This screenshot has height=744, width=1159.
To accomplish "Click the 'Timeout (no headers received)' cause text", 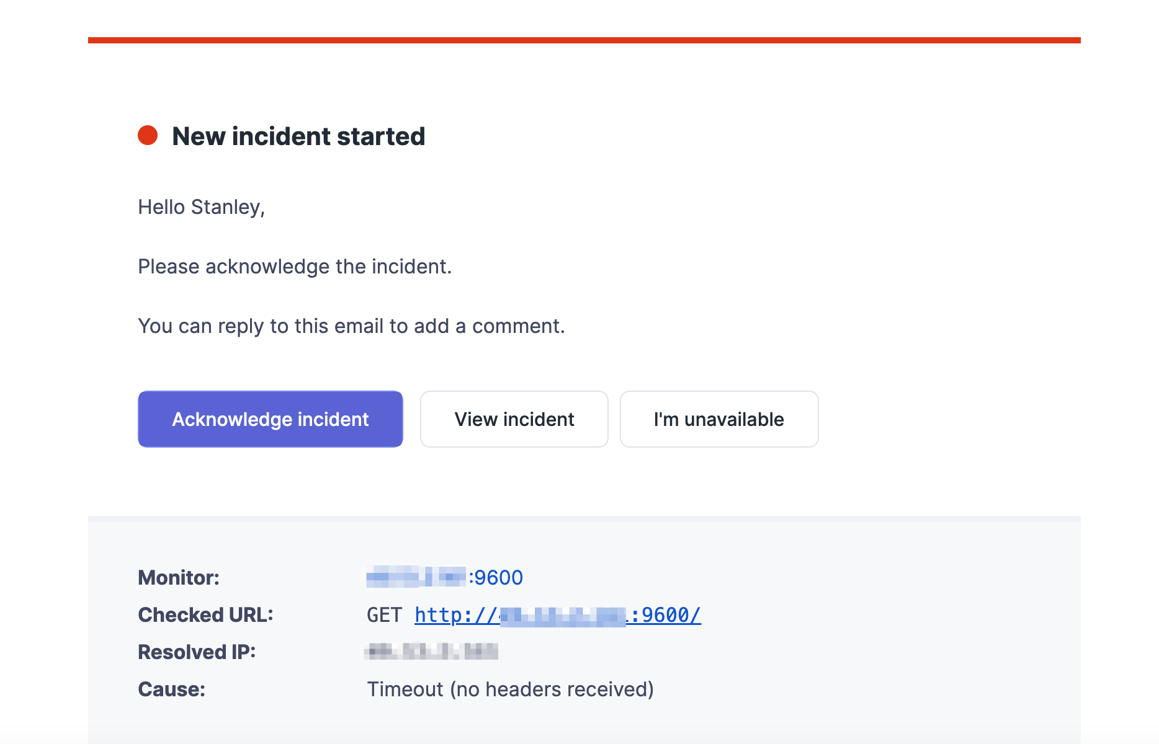I will (x=510, y=689).
